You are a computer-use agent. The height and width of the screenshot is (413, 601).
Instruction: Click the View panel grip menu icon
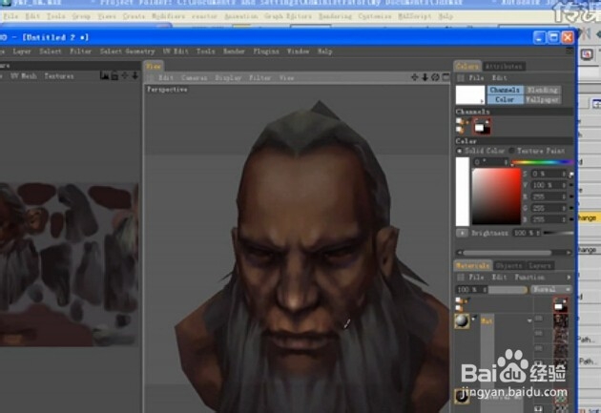coord(151,78)
